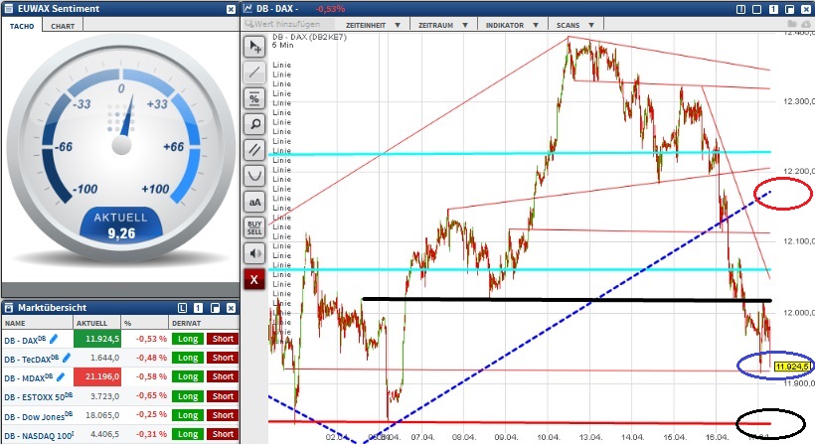Click the red X delete drawings button
This screenshot has width=815, height=444.
[254, 280]
